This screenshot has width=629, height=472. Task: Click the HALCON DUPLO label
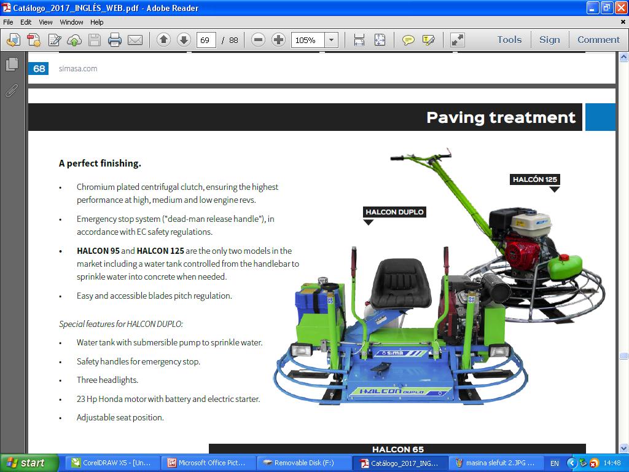point(394,212)
